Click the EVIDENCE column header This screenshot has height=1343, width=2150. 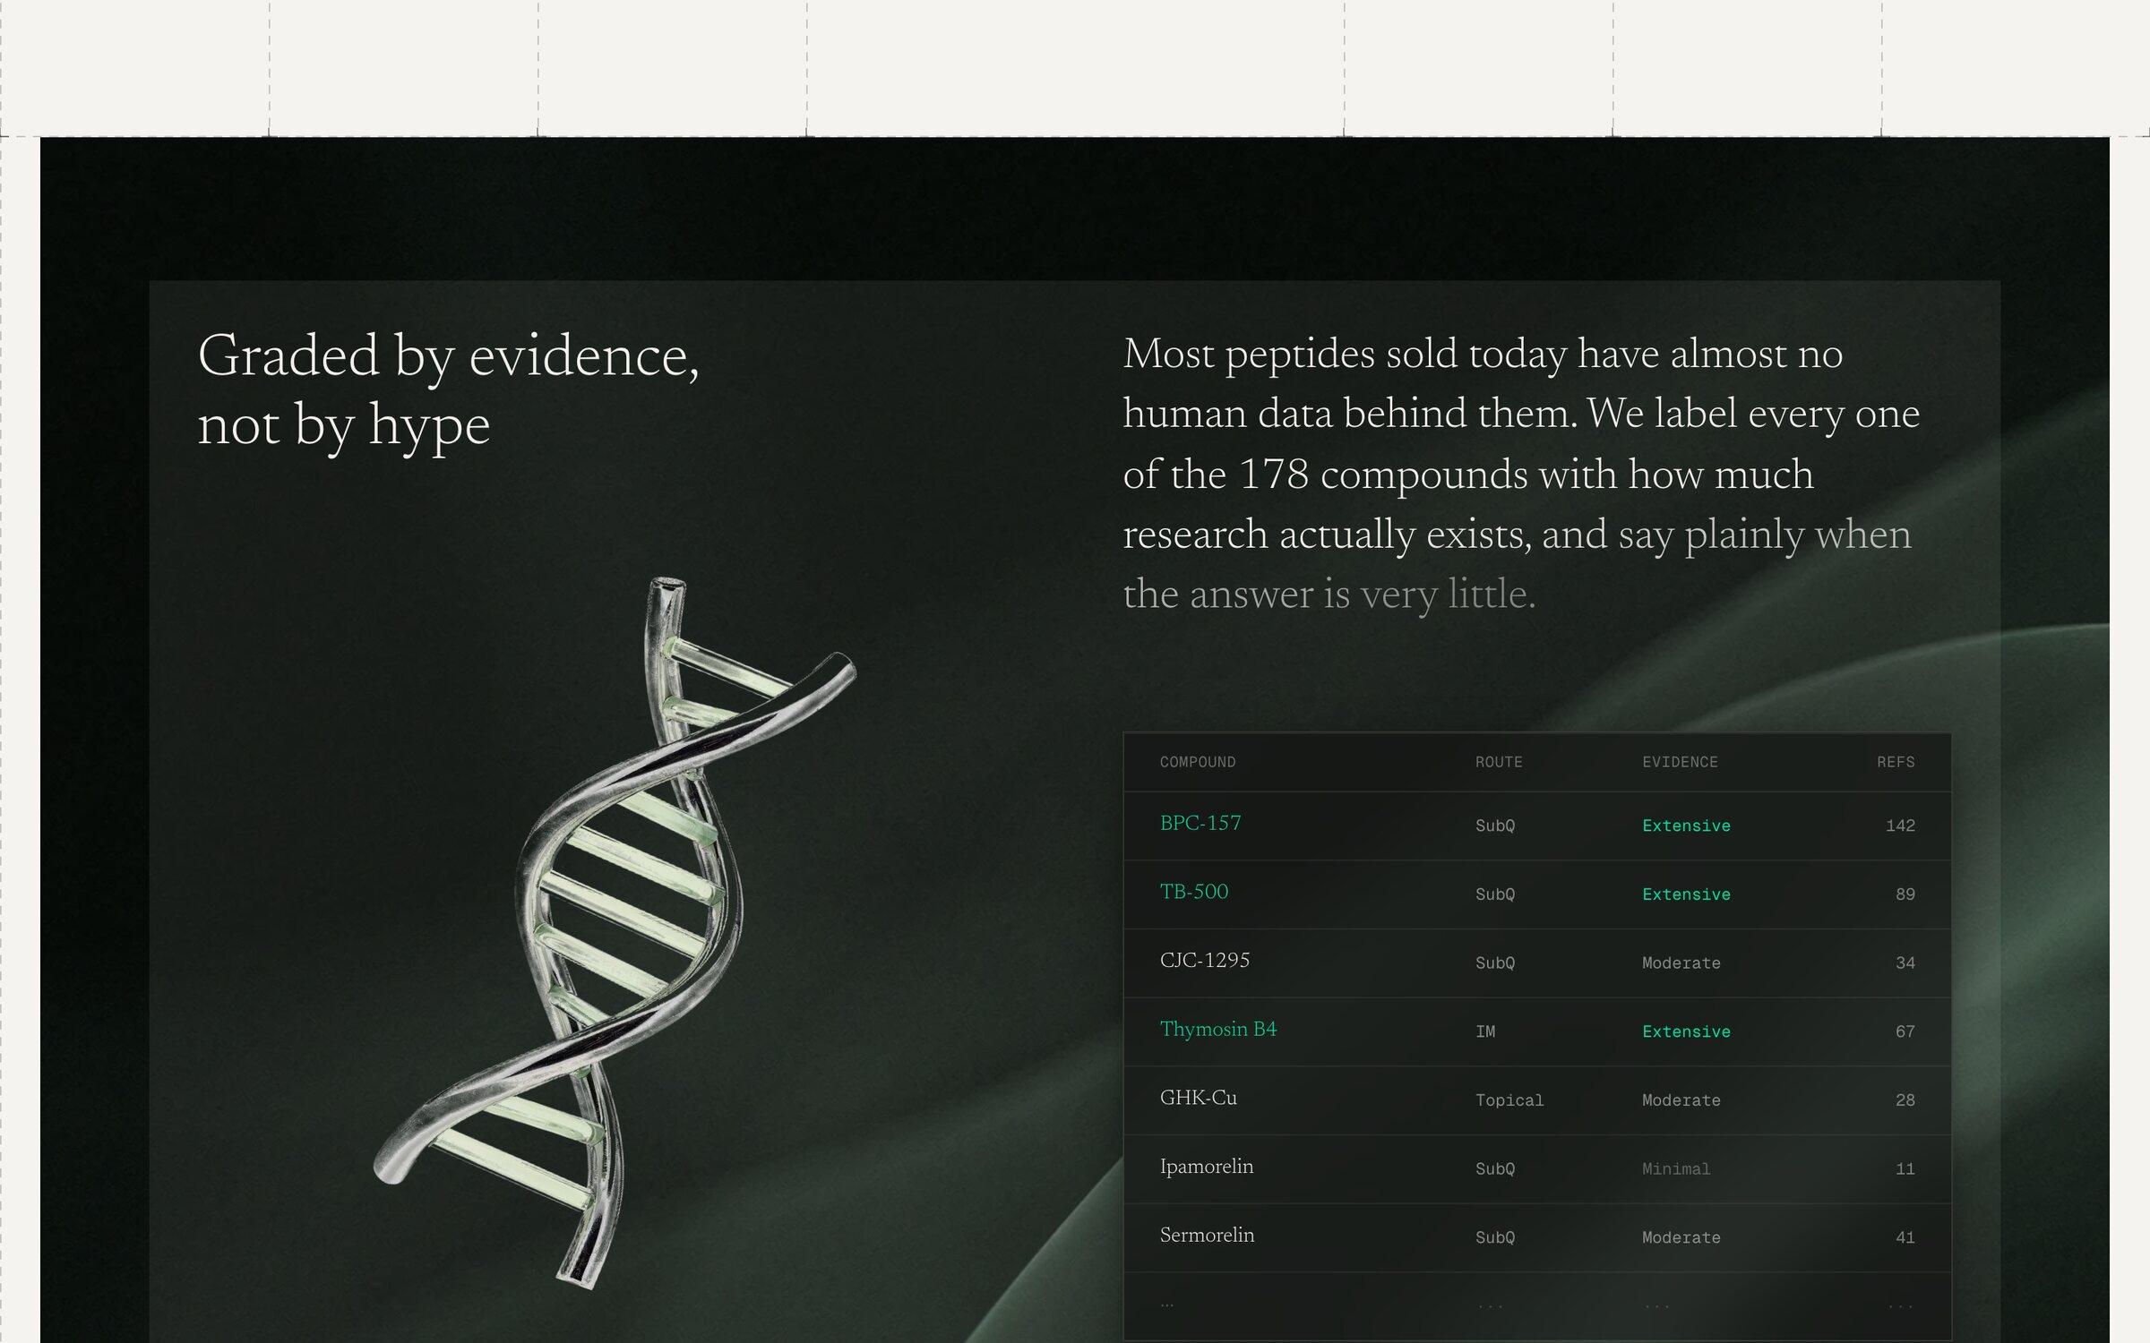pos(1680,762)
